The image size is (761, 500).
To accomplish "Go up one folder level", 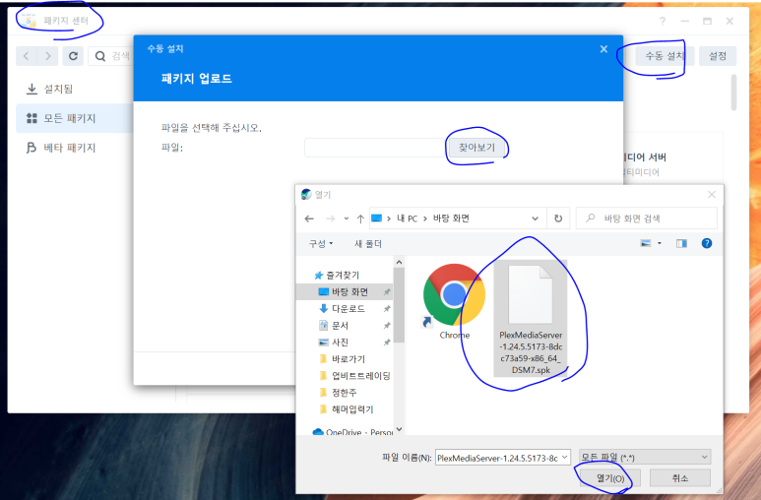I will 360,219.
